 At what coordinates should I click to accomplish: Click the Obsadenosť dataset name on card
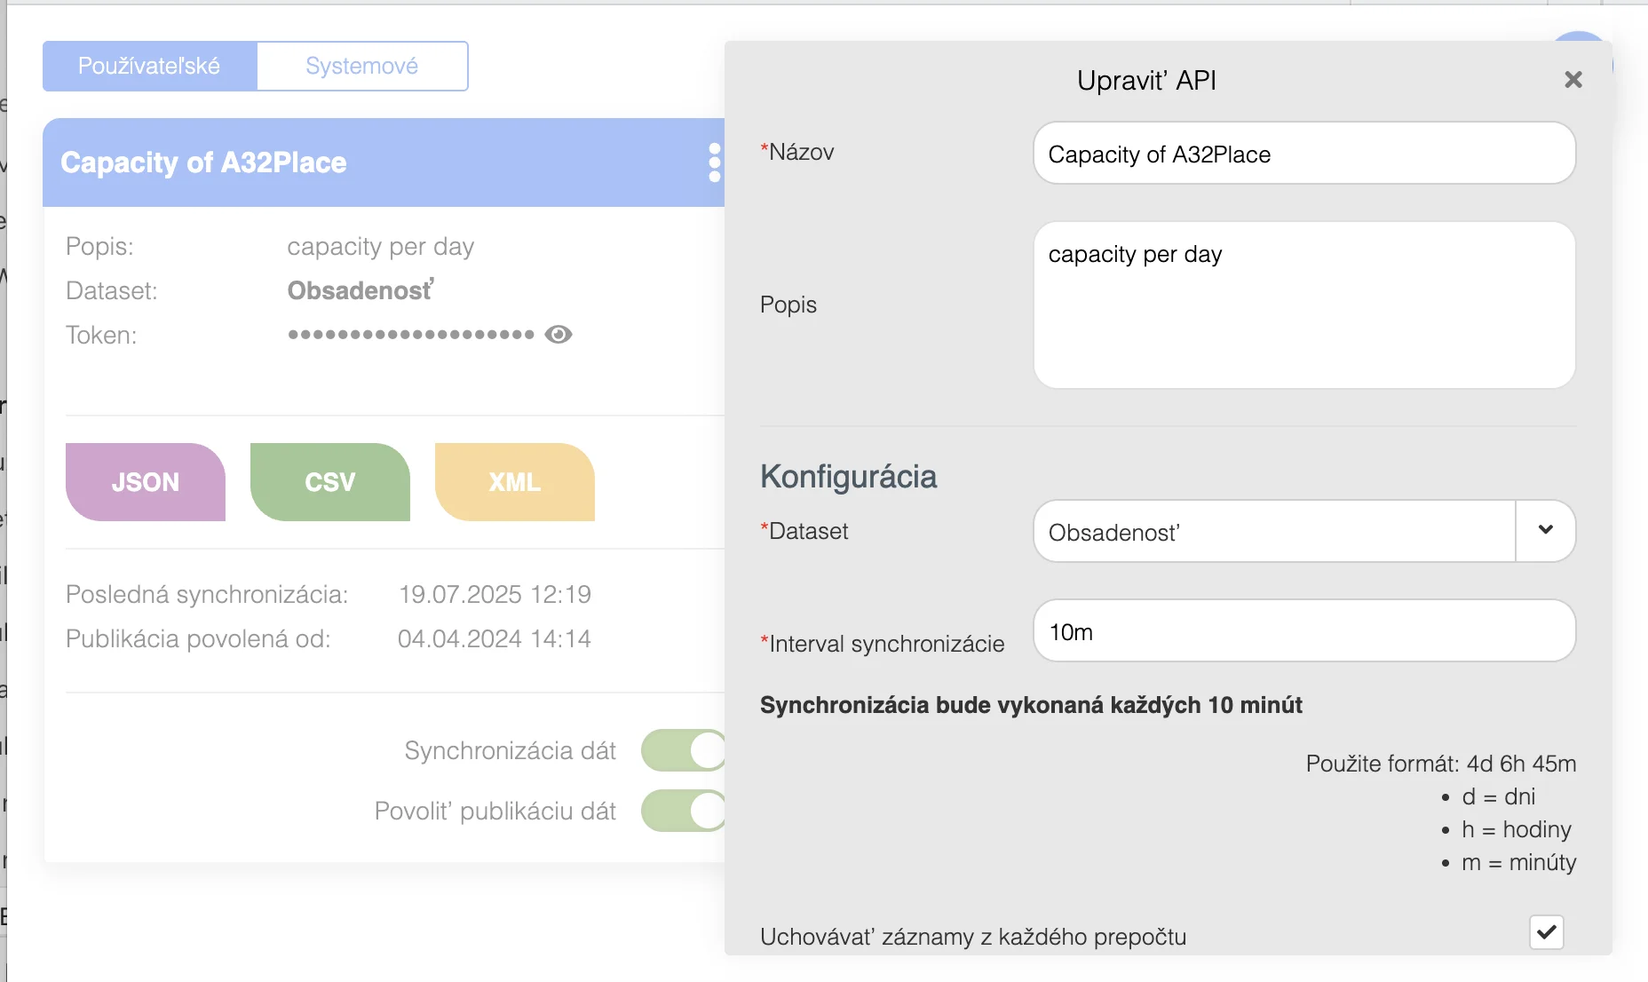point(360,290)
